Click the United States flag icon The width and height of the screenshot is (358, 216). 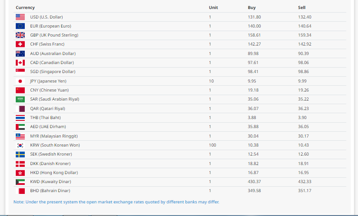20,17
